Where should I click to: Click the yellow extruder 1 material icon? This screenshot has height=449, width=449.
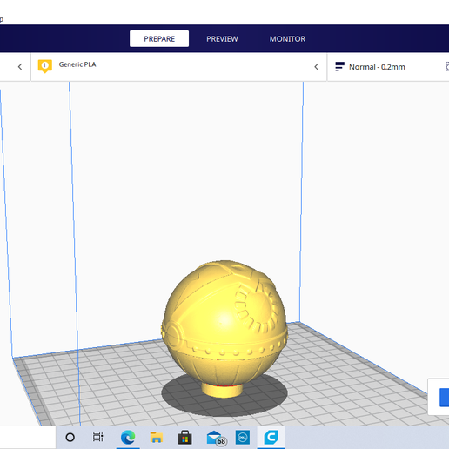(x=45, y=66)
